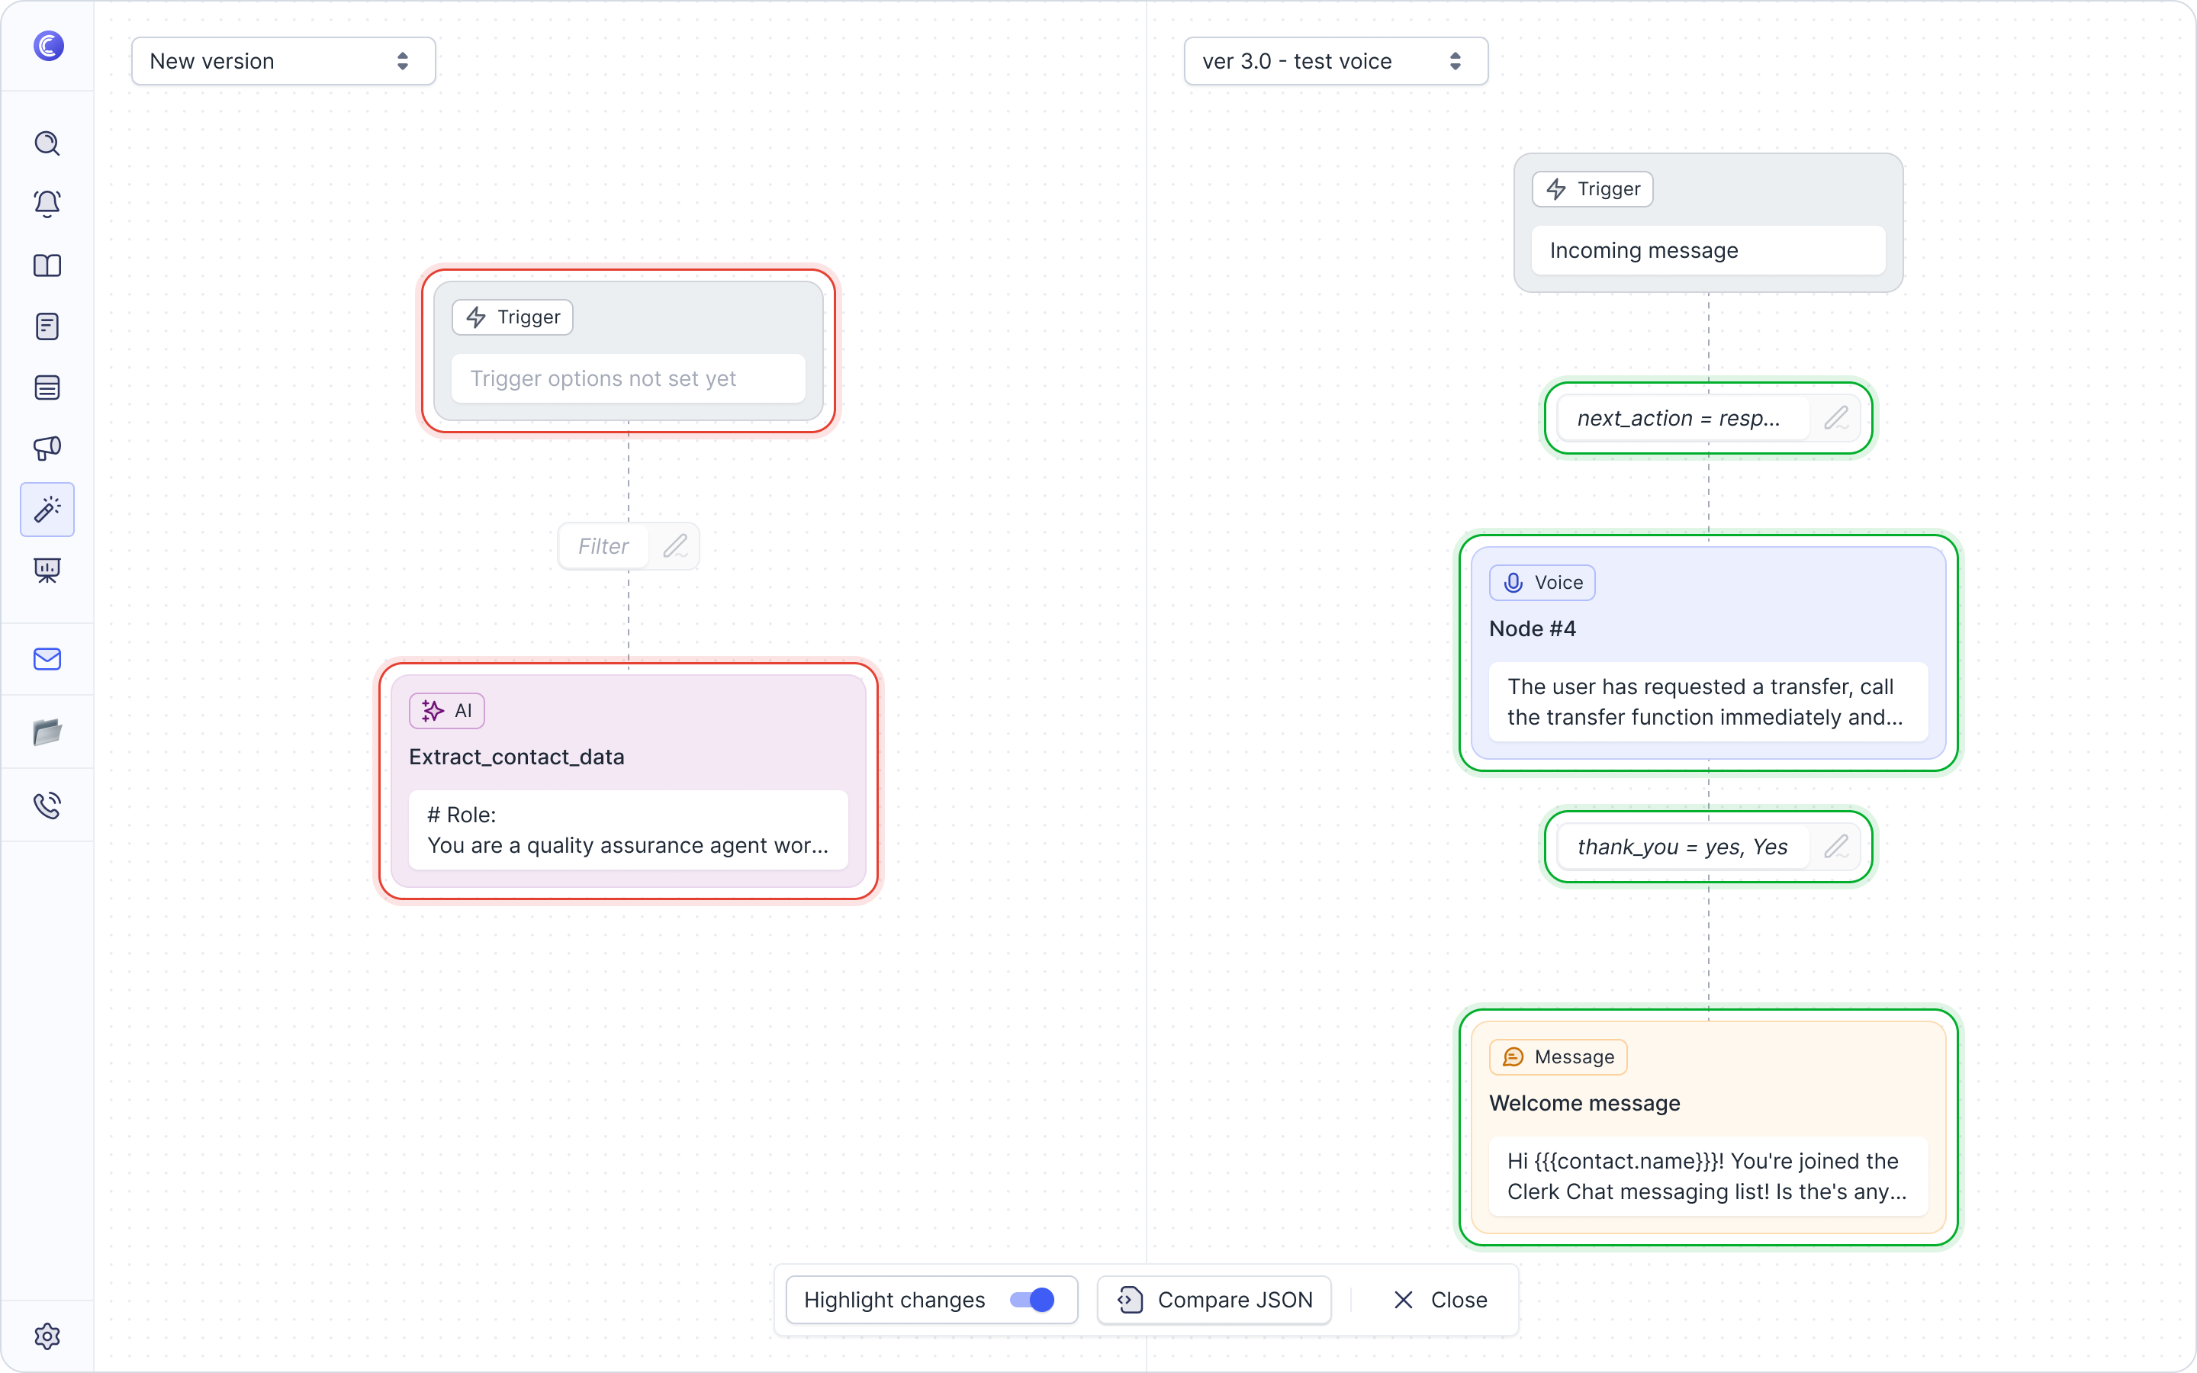Click the Trigger tag on the right node
The width and height of the screenshot is (2197, 1373).
click(1592, 189)
